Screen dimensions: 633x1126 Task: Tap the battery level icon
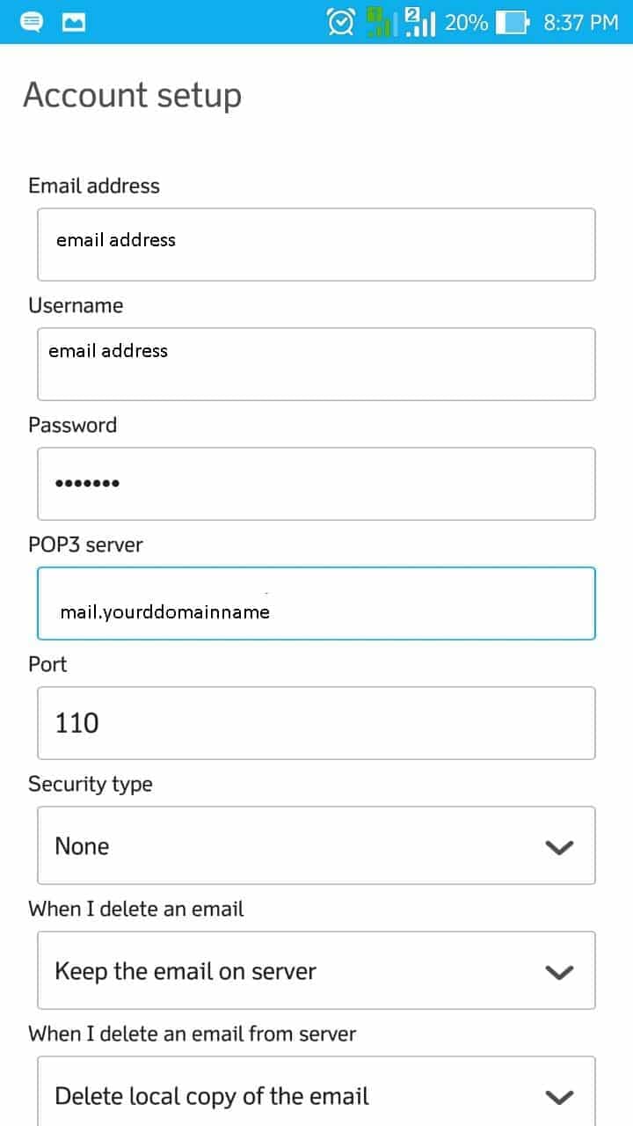pyautogui.click(x=513, y=22)
